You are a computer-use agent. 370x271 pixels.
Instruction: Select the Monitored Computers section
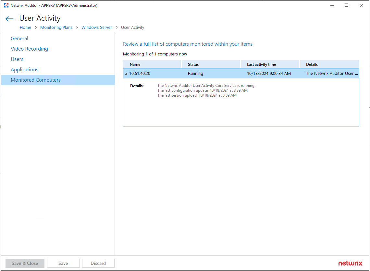(x=36, y=80)
